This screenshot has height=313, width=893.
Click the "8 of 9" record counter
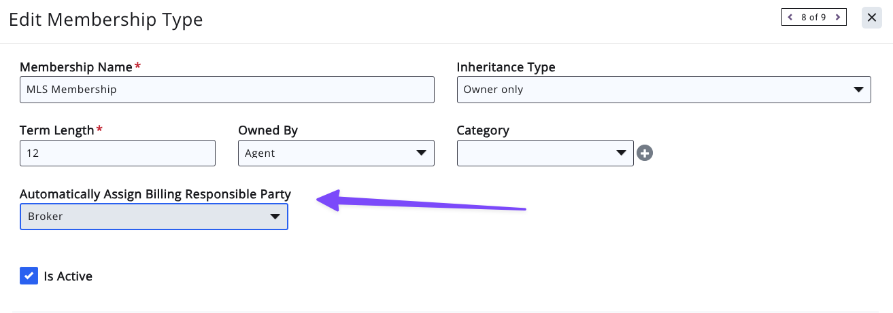click(x=813, y=18)
